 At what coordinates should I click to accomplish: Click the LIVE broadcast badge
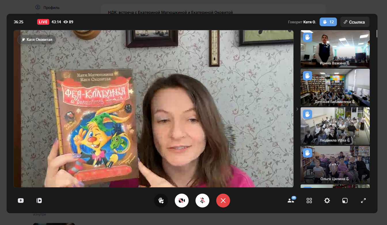point(43,22)
